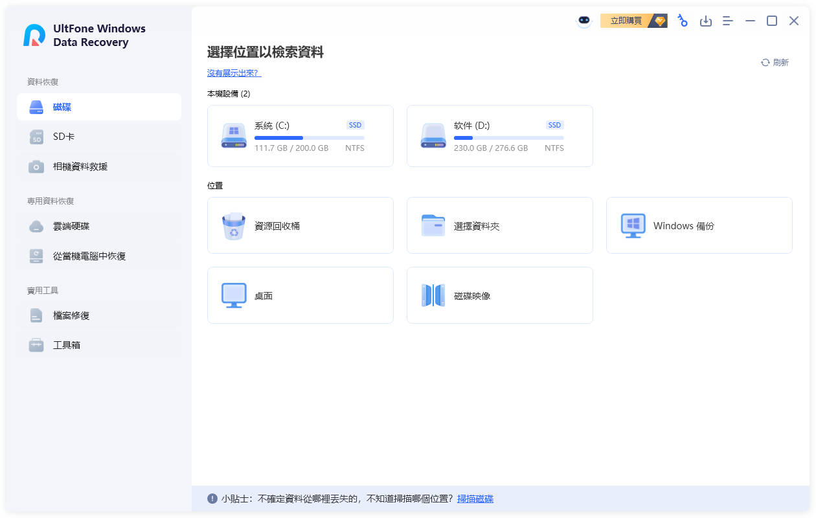This screenshot has height=518, width=816.
Task: Click the license key registration icon
Action: [x=683, y=21]
